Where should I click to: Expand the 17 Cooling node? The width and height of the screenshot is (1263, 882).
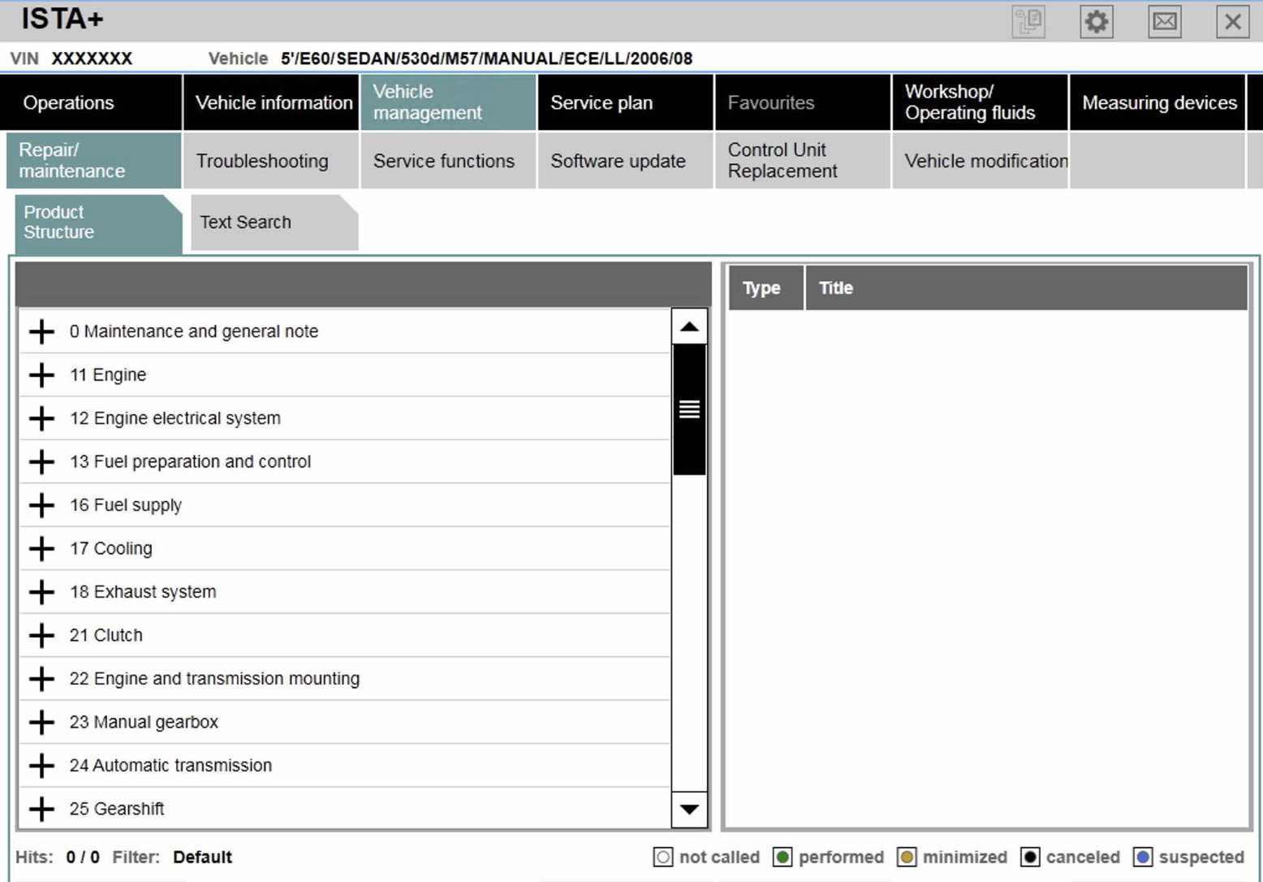41,549
